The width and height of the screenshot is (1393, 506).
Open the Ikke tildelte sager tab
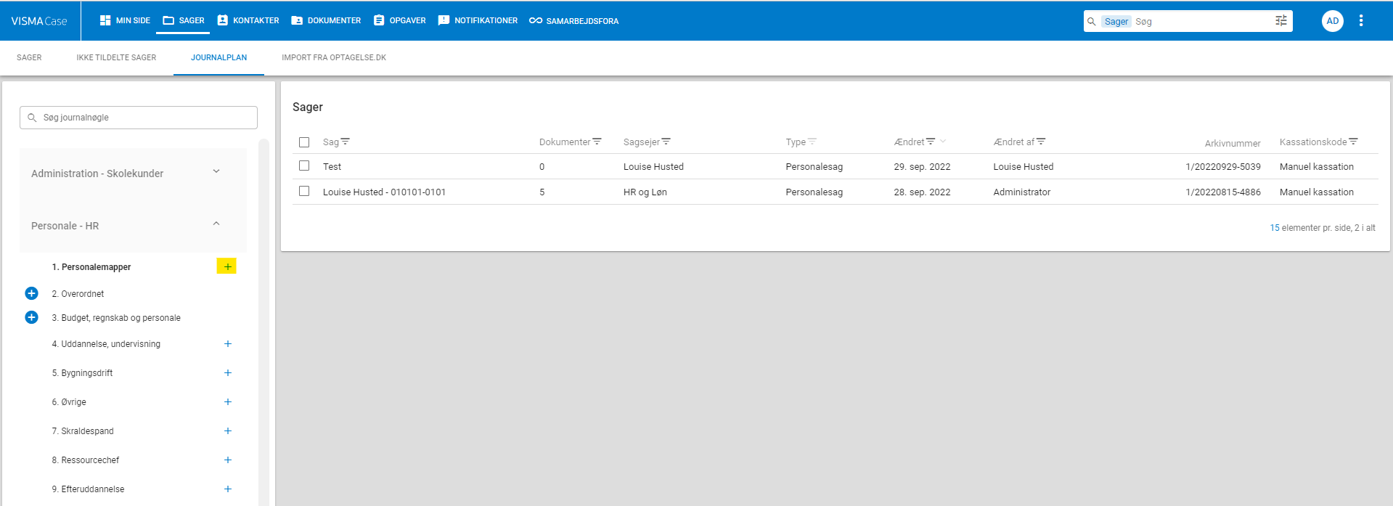coord(116,57)
